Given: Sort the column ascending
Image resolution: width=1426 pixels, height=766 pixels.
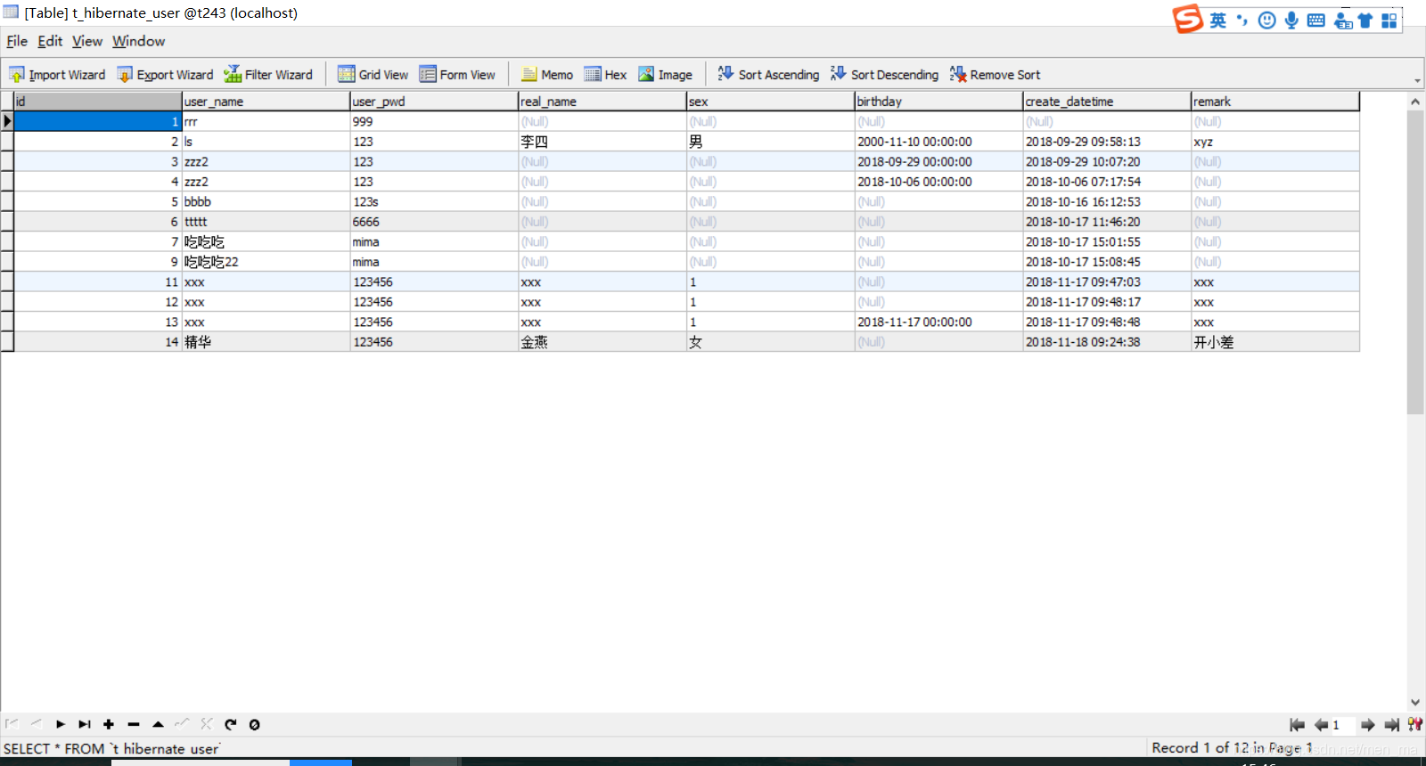Looking at the screenshot, I should (768, 75).
